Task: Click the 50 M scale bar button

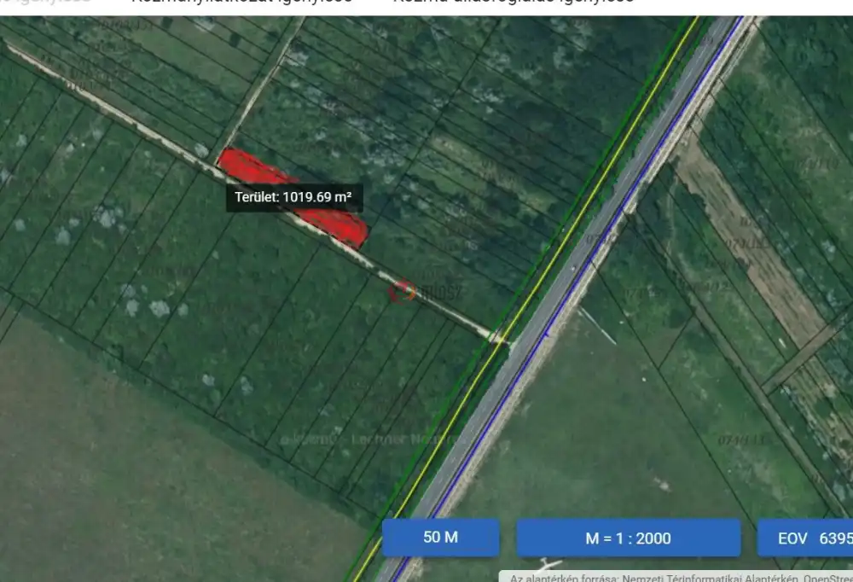Action: (440, 538)
